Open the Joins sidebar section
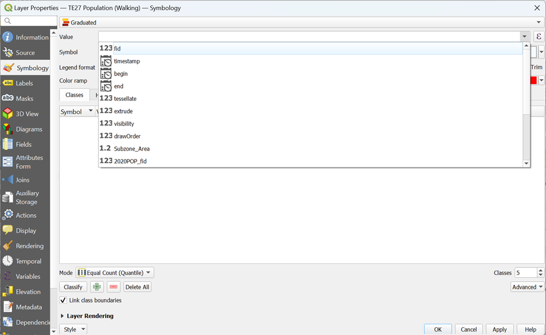The image size is (546, 335). 8,180
